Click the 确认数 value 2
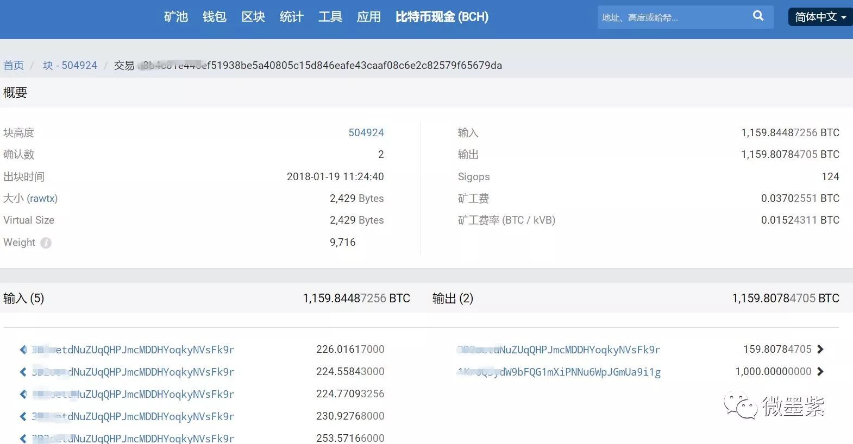This screenshot has width=853, height=444. pyautogui.click(x=381, y=154)
